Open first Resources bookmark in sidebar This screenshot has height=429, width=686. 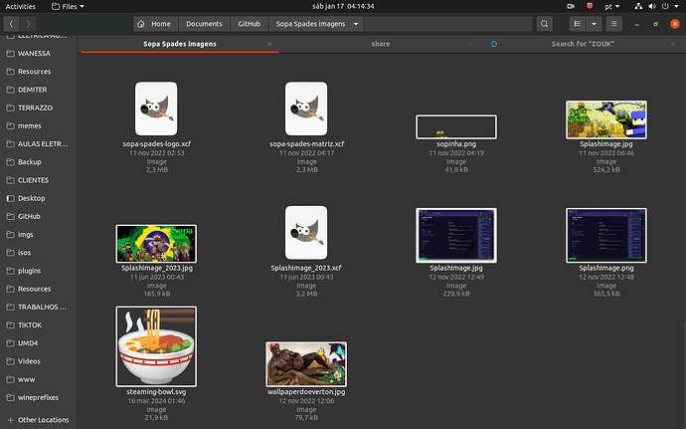pos(39,72)
